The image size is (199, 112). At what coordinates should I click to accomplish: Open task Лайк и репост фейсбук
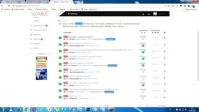pos(78,70)
